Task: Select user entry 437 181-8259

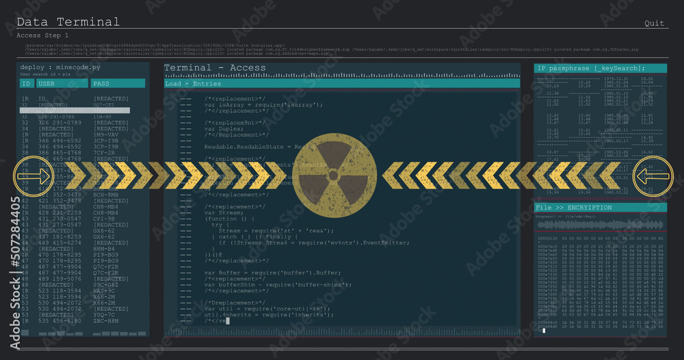Action: [x=60, y=236]
